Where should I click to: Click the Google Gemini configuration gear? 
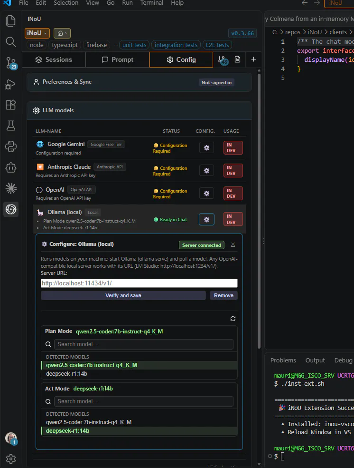coord(206,148)
